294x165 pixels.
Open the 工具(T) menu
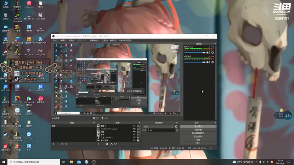point(105,40)
